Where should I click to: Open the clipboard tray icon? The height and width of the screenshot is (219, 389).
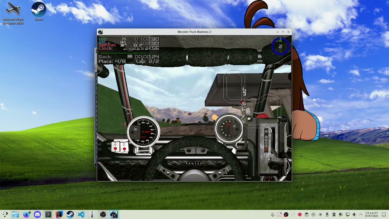pyautogui.click(x=307, y=215)
